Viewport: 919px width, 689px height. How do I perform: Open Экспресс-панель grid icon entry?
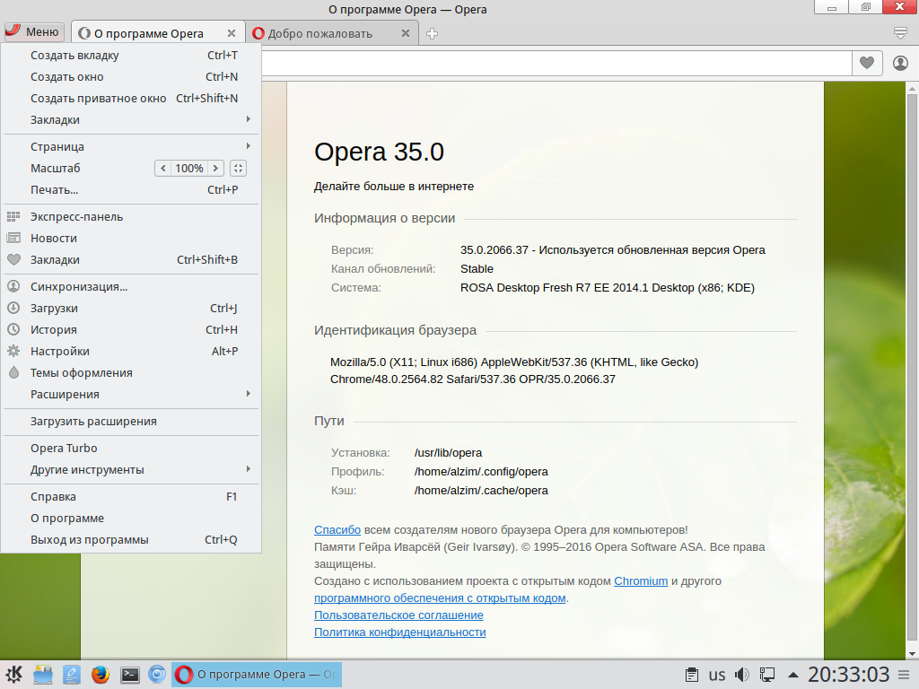point(131,217)
